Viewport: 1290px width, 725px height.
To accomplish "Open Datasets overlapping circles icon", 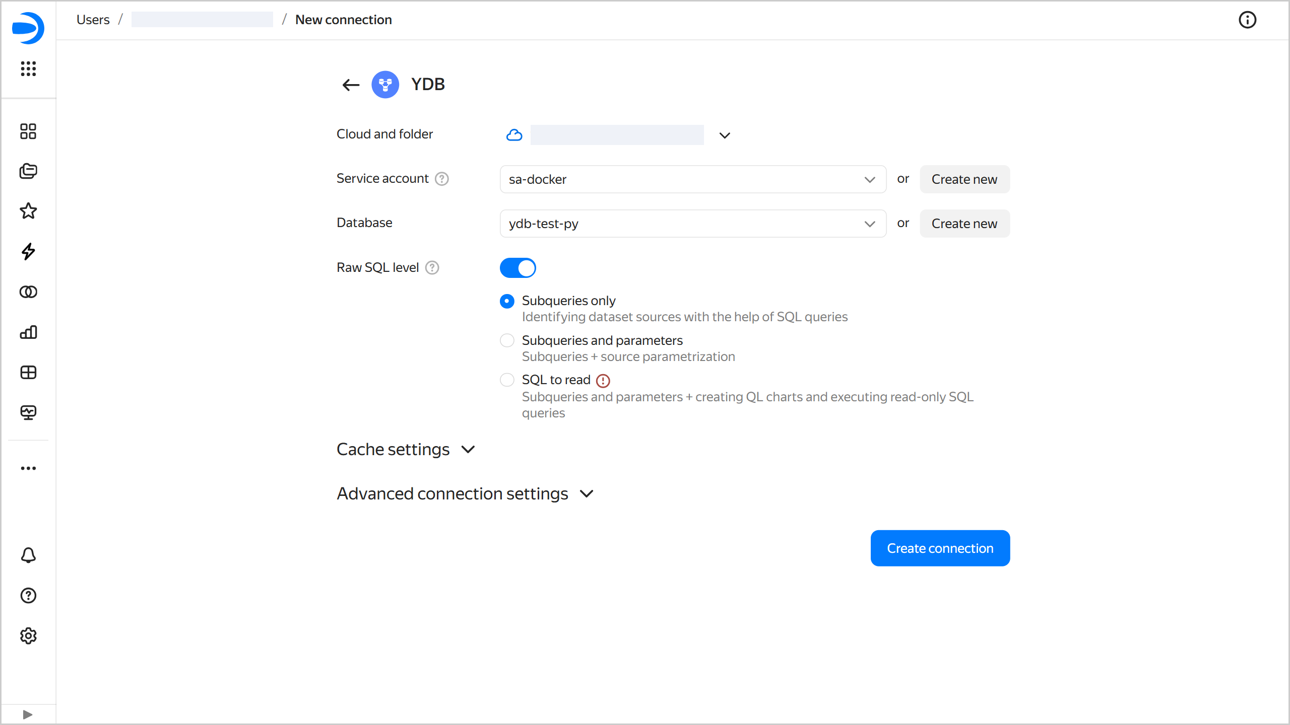I will tap(28, 292).
